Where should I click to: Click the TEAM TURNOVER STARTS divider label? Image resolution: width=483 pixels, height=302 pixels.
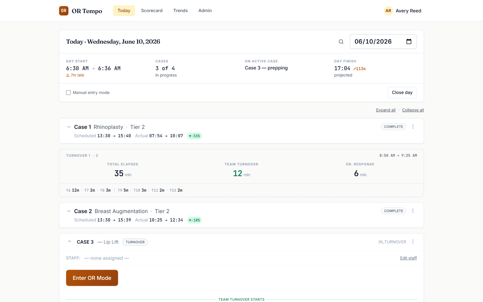(242, 299)
